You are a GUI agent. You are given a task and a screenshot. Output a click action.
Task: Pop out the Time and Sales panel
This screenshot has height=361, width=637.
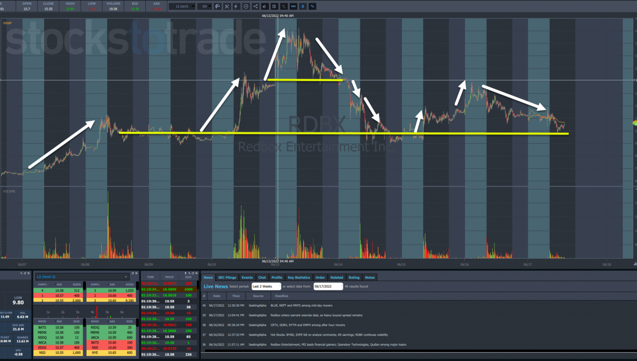193,273
